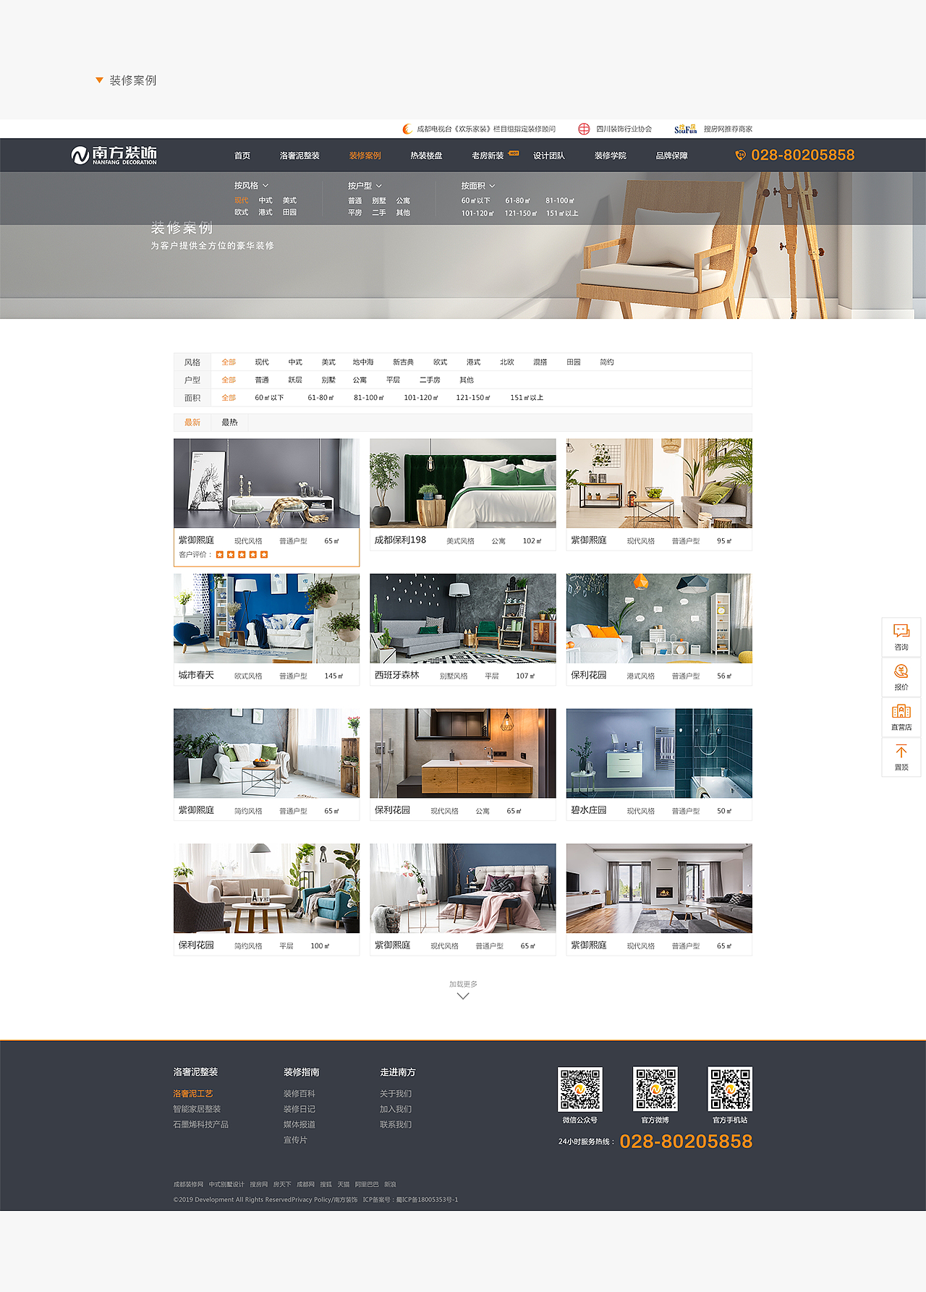Choose 101-120㎡ under banner 按面积 menu

[x=477, y=213]
